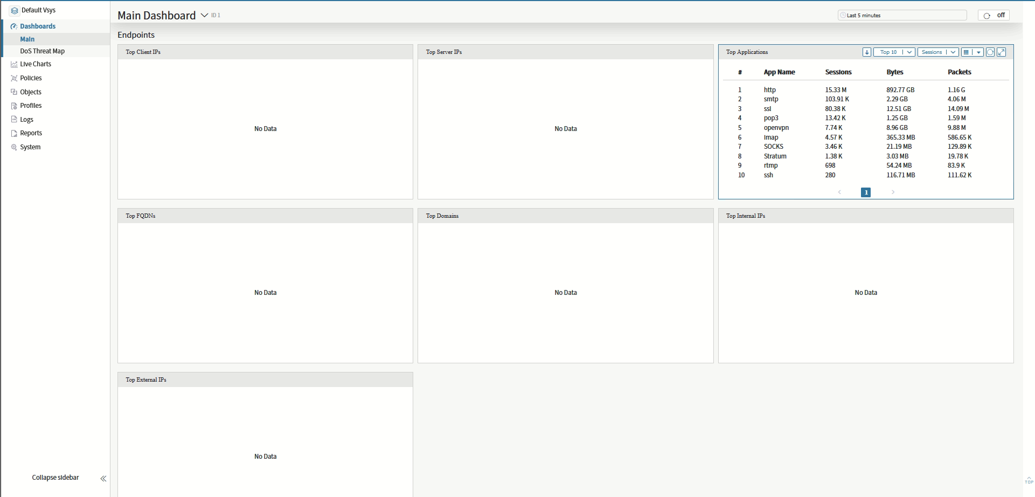The image size is (1035, 497).
Task: Click the back-to-top icon at bottom right
Action: click(1029, 480)
